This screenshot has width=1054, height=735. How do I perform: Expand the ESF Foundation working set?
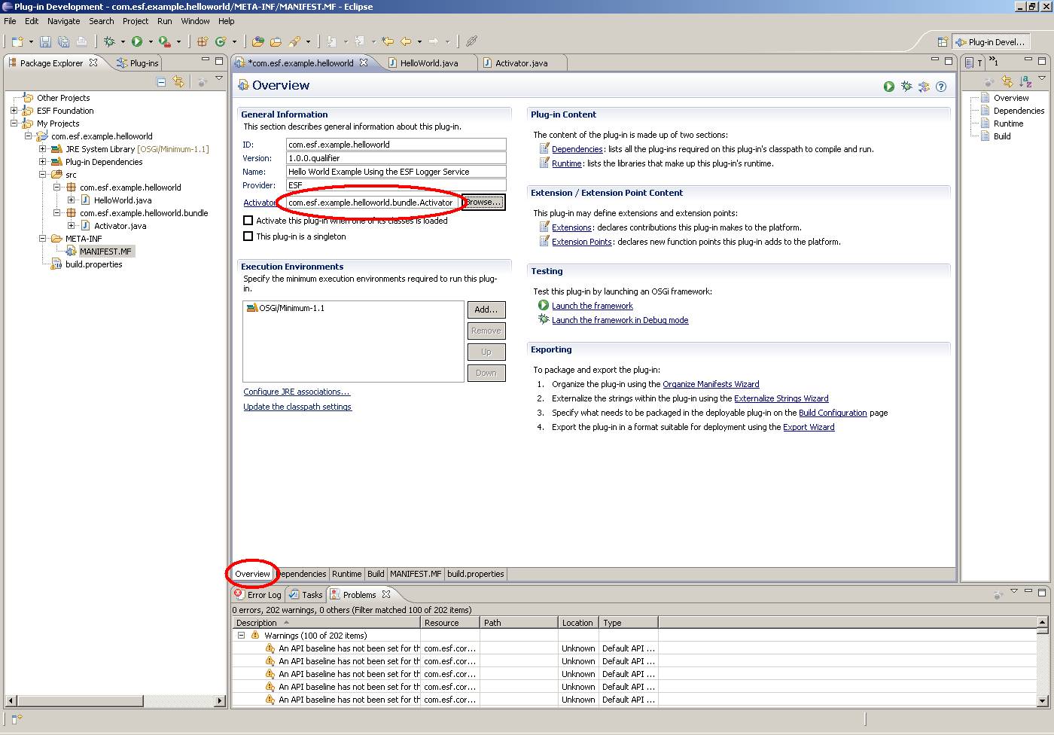[x=14, y=111]
